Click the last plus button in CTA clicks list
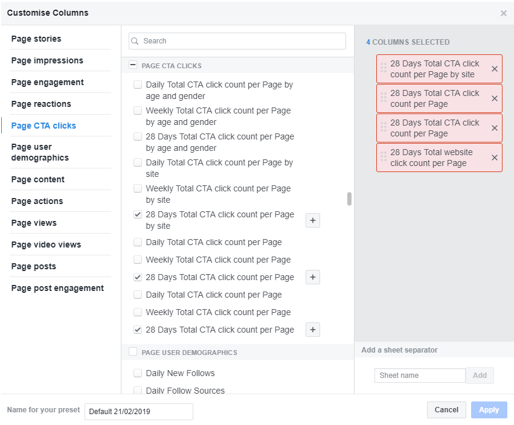The image size is (514, 425). [313, 330]
